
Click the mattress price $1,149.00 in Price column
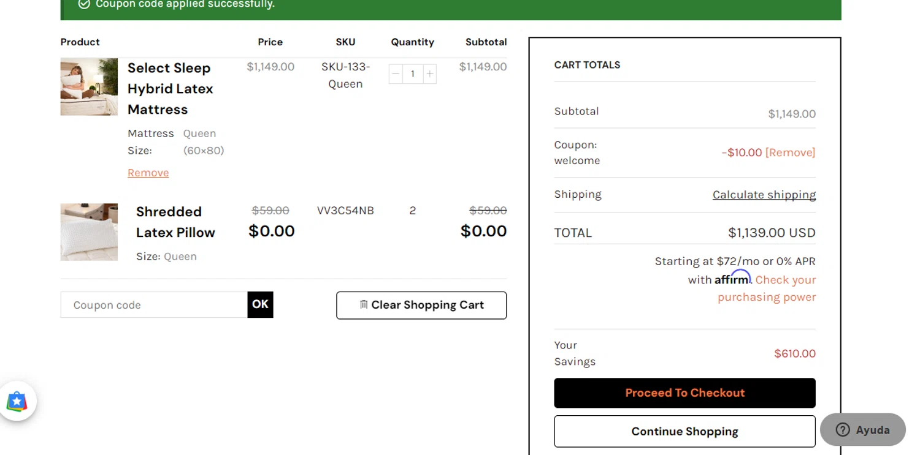click(x=270, y=67)
